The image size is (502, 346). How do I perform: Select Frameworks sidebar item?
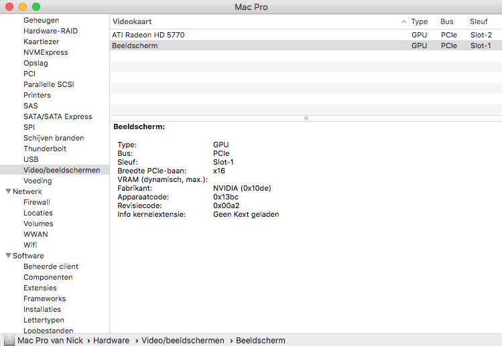click(x=44, y=298)
